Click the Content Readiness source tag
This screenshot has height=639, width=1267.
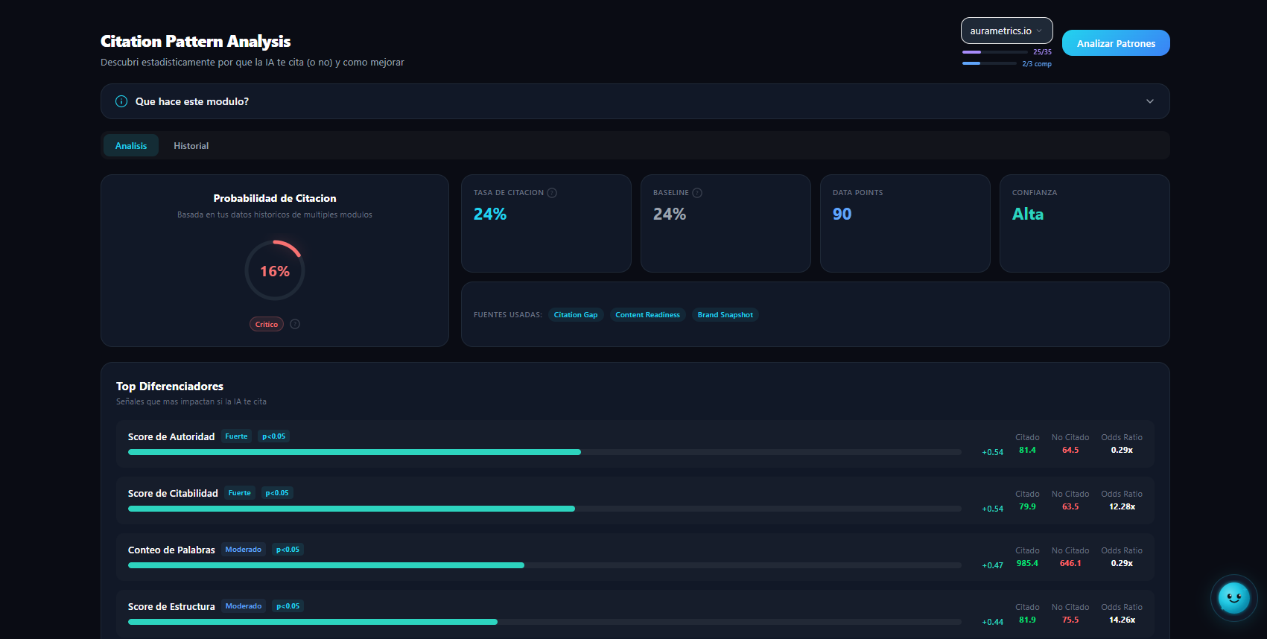(x=647, y=315)
